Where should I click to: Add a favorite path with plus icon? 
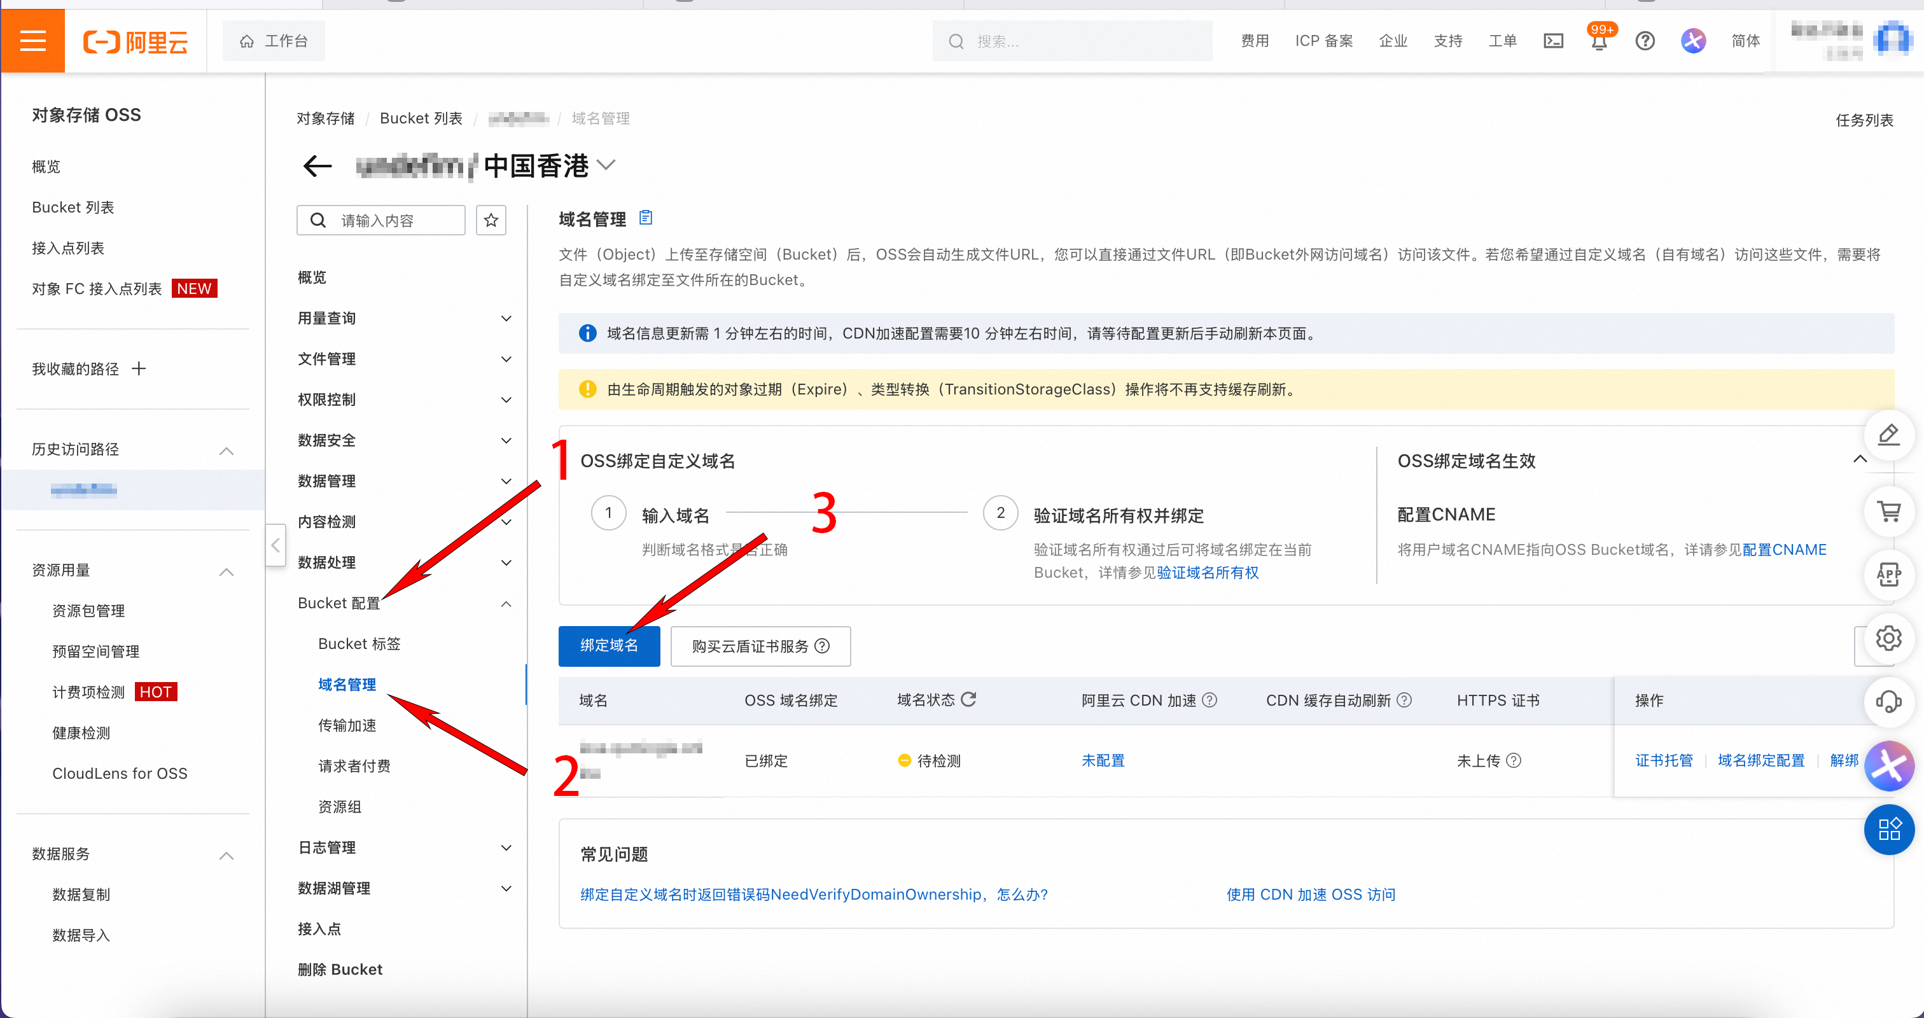pyautogui.click(x=139, y=368)
